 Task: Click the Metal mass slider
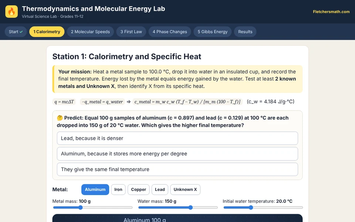pos(92,208)
